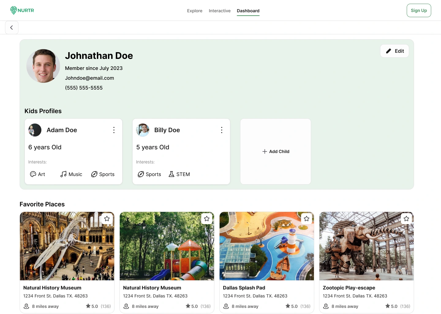Click the distance pin icon under Dallas Splash Pad
The height and width of the screenshot is (314, 441).
226,306
